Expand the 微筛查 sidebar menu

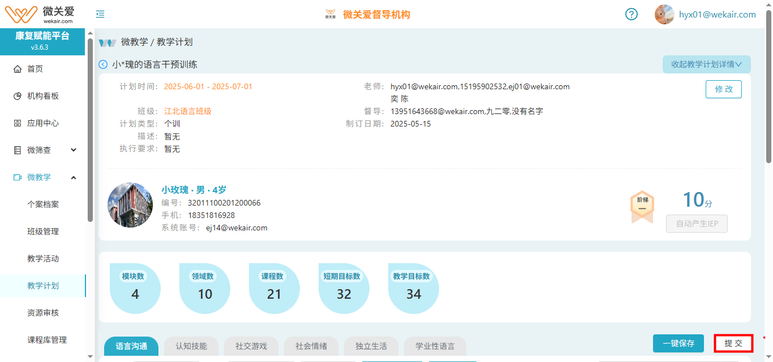point(73,150)
